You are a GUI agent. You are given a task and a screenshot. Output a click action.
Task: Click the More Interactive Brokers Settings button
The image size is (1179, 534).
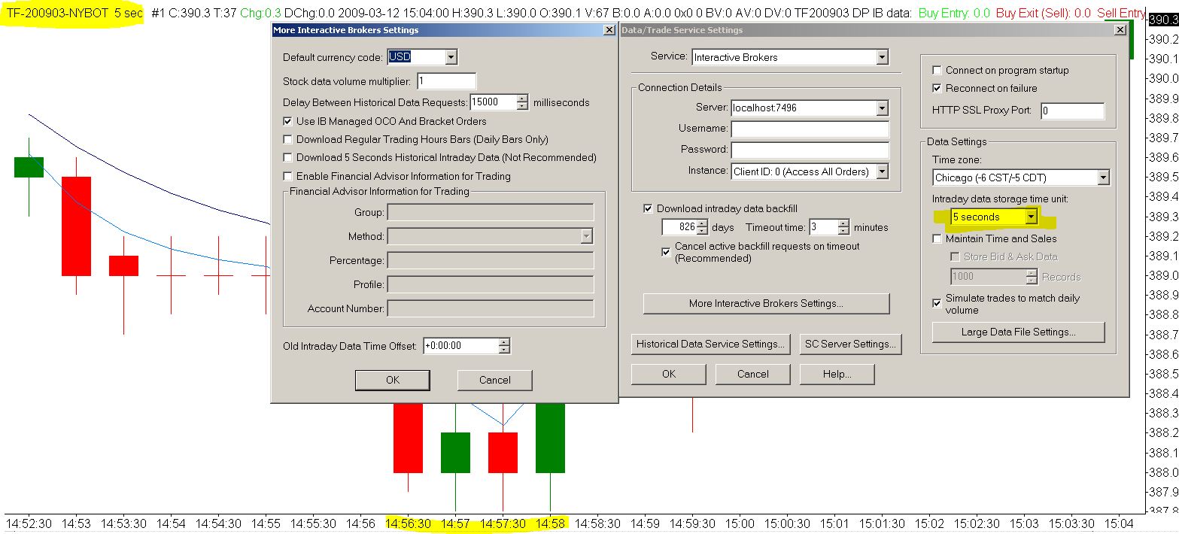click(766, 304)
